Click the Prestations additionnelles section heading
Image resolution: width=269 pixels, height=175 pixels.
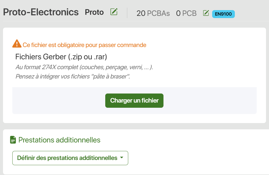(x=59, y=140)
